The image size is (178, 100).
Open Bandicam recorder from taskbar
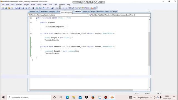pyautogui.click(x=106, y=97)
